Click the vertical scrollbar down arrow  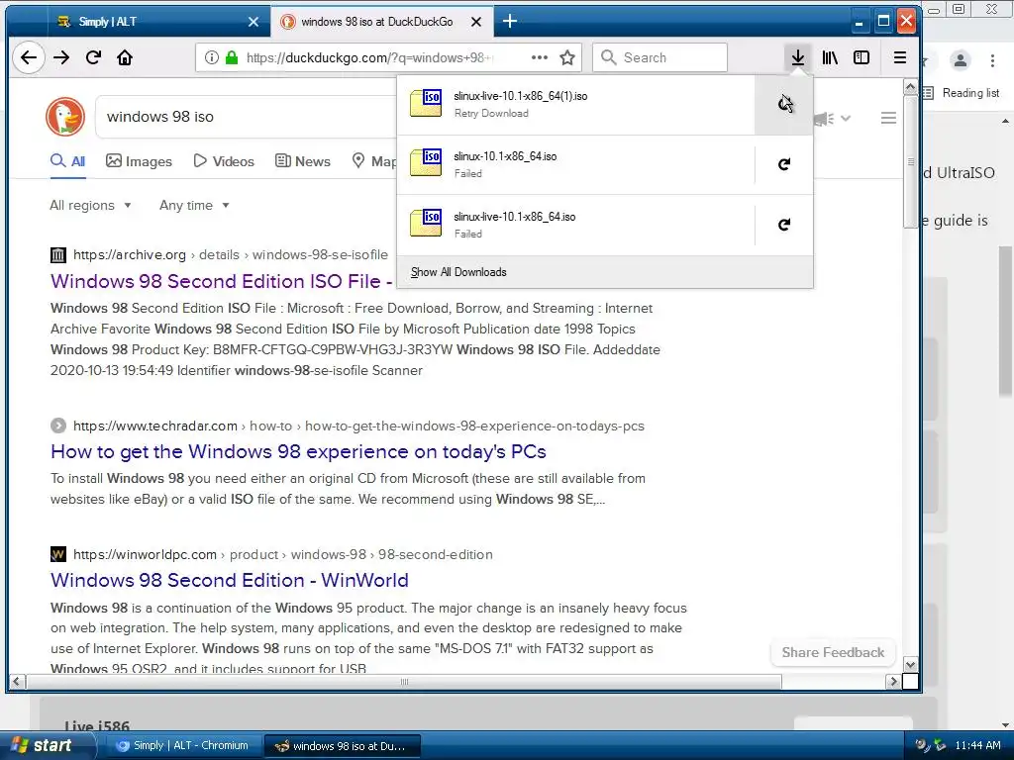pos(910,665)
